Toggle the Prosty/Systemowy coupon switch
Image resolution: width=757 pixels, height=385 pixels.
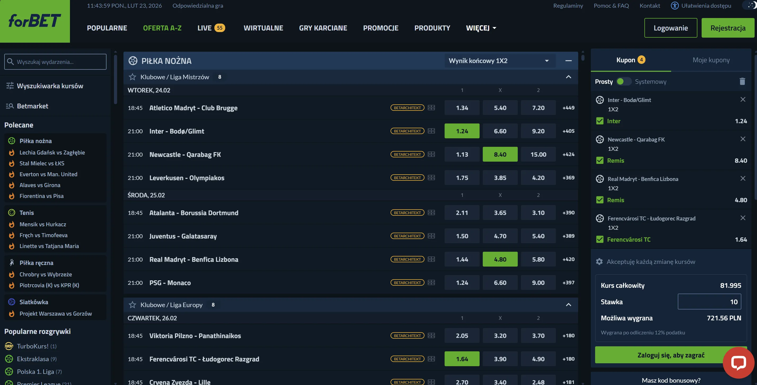(623, 81)
